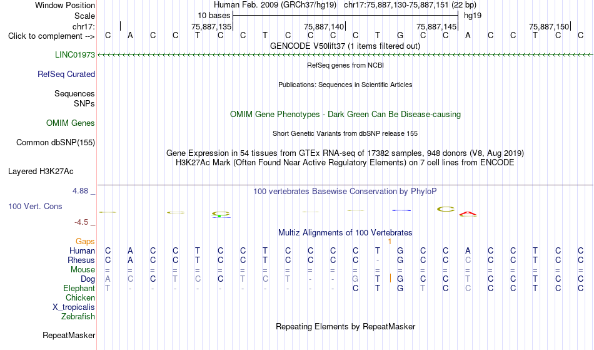Viewport: 594px width, 350px height.
Task: Click the X_tropicalis alignment row label
Action: click(74, 307)
